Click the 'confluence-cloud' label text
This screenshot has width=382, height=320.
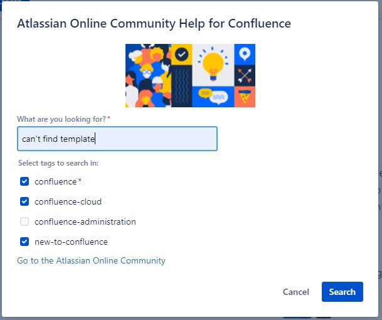coord(68,201)
